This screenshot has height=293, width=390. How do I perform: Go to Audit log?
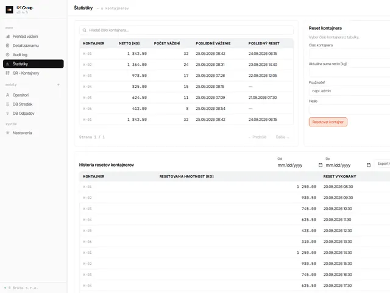click(34, 54)
